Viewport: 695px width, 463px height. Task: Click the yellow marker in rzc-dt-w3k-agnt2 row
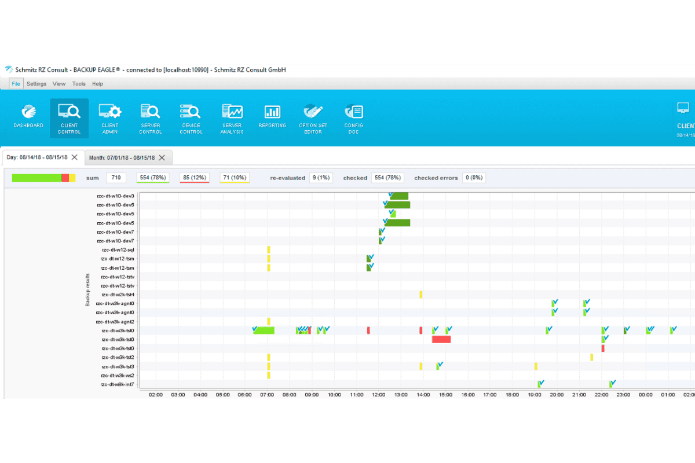269,321
